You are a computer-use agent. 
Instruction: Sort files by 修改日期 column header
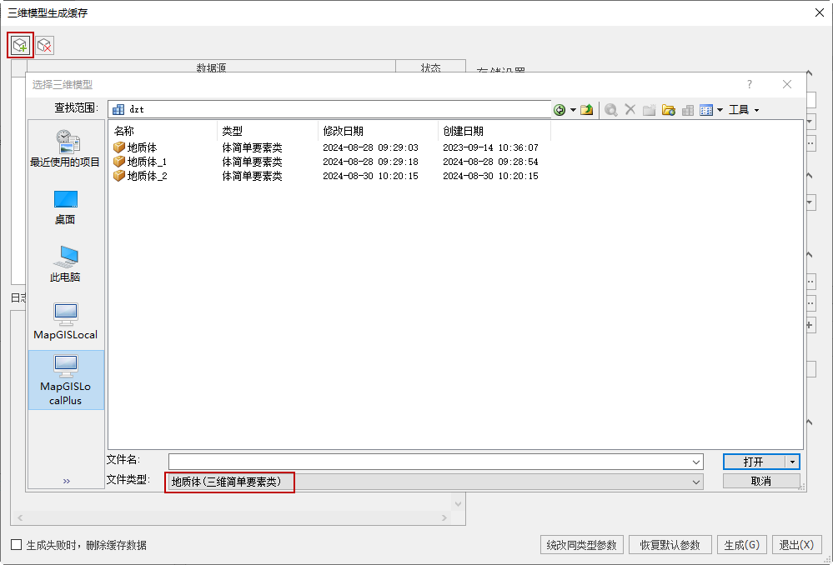coord(344,131)
